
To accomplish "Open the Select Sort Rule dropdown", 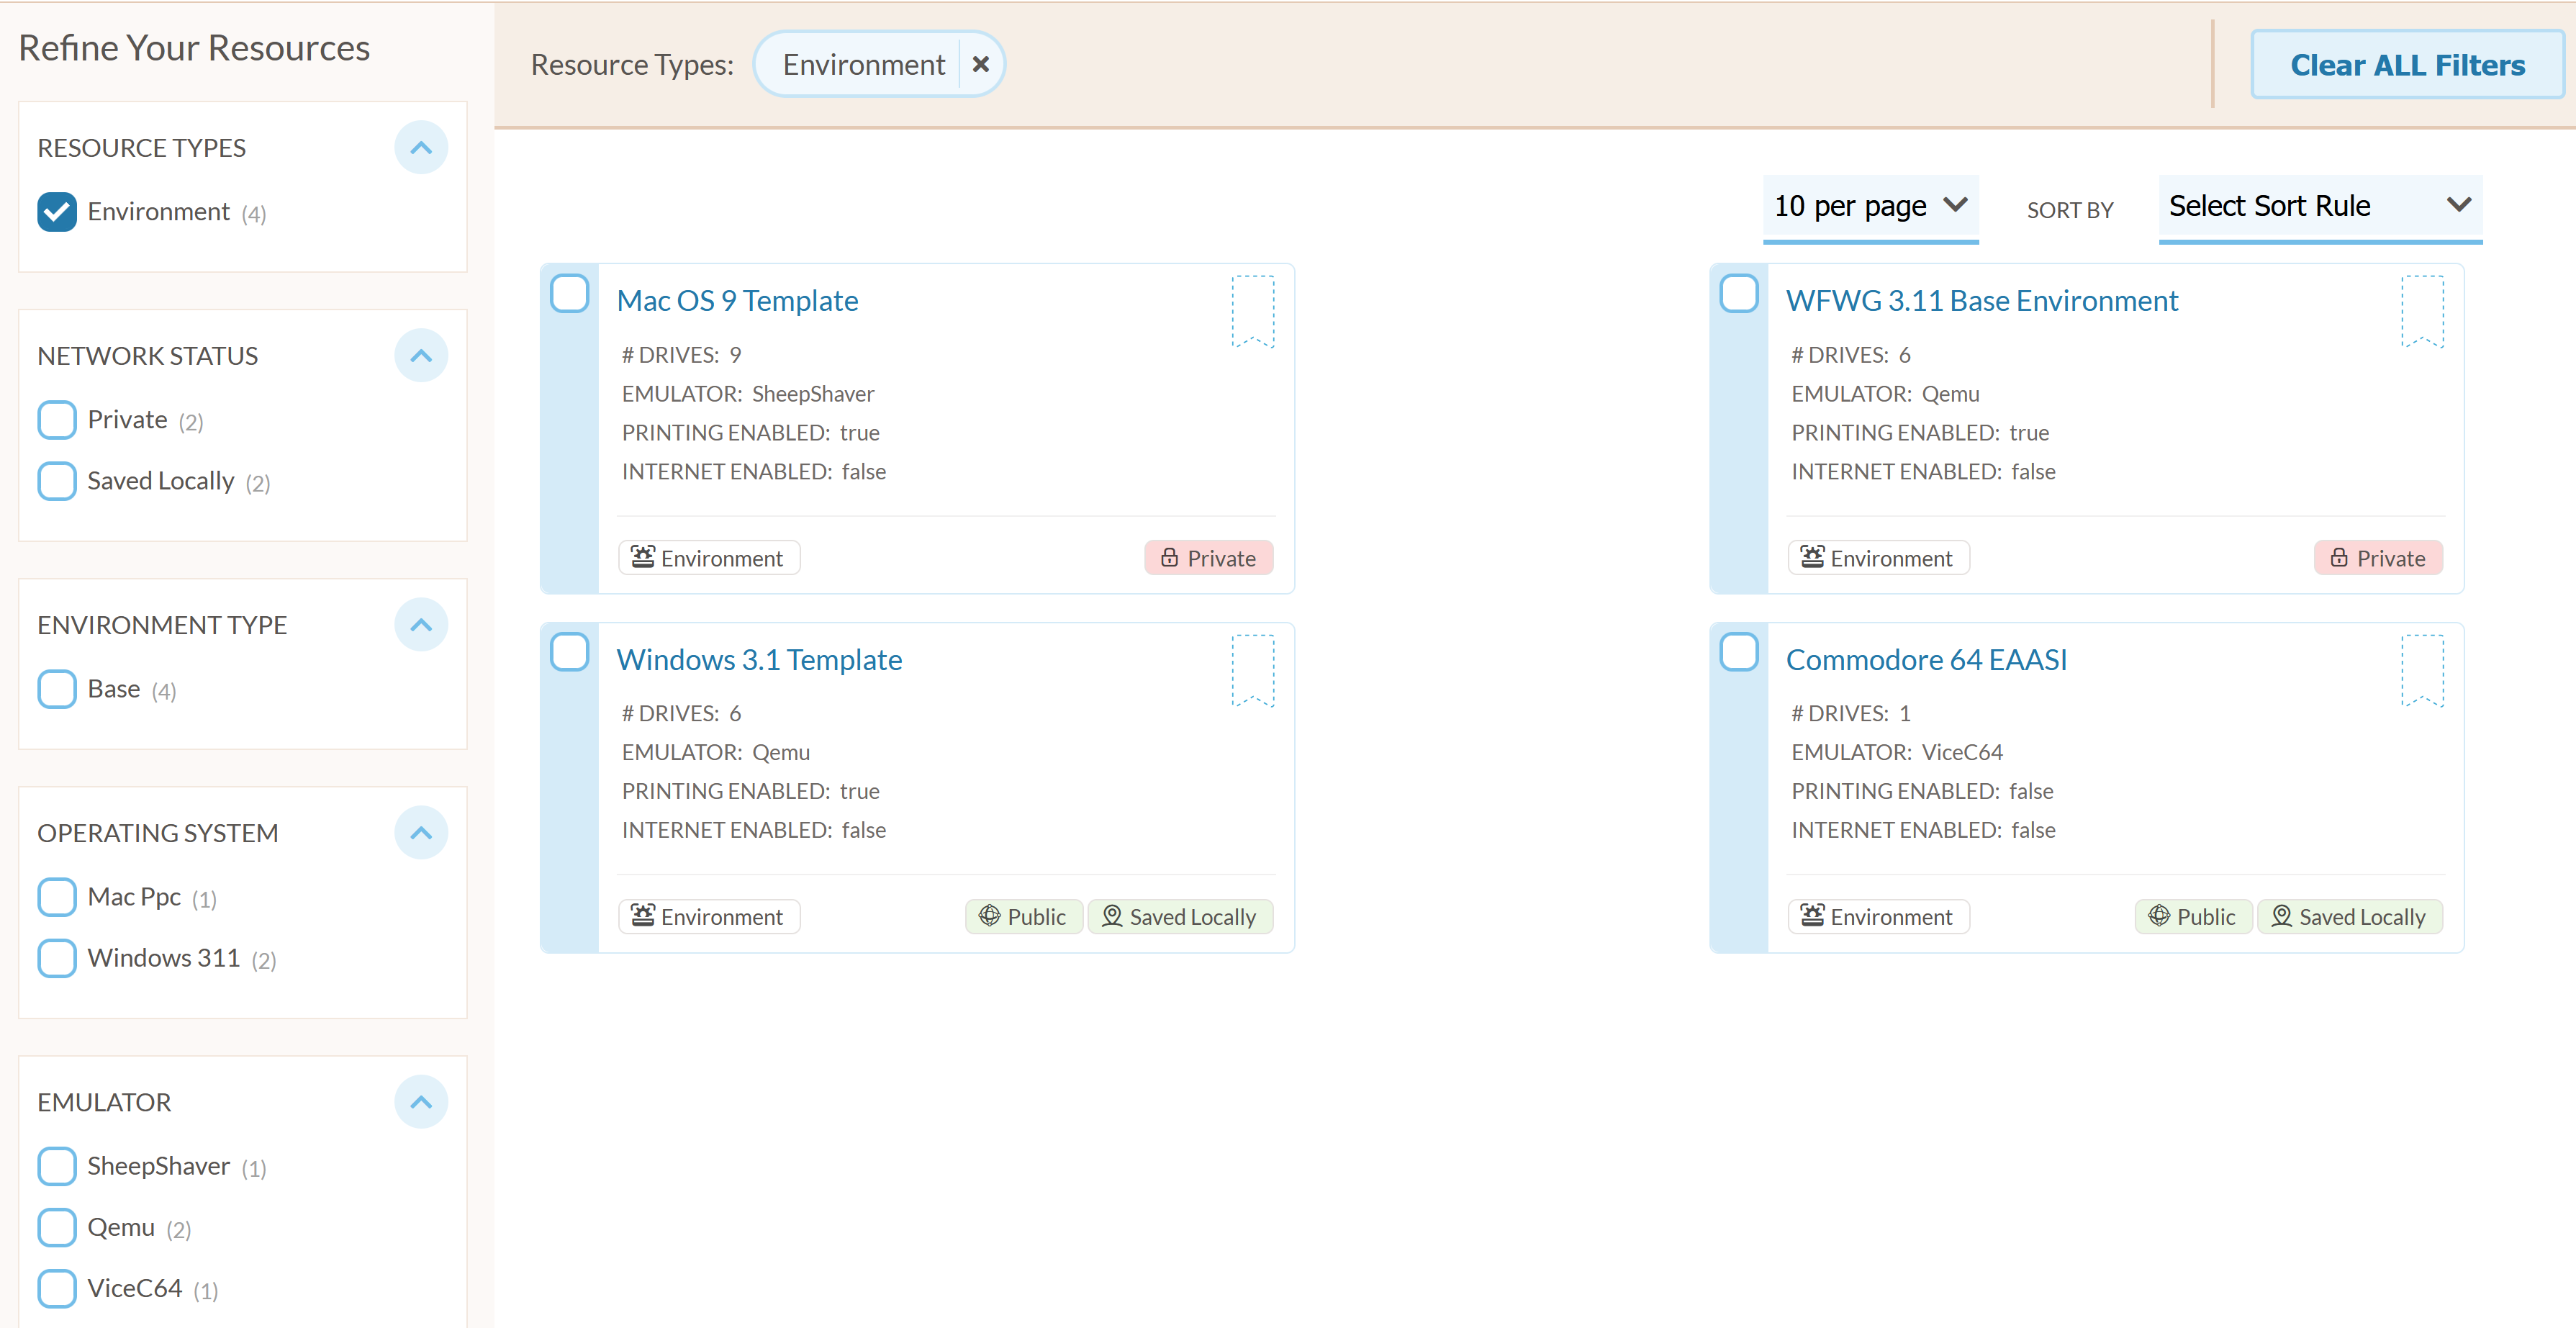I will [2320, 207].
